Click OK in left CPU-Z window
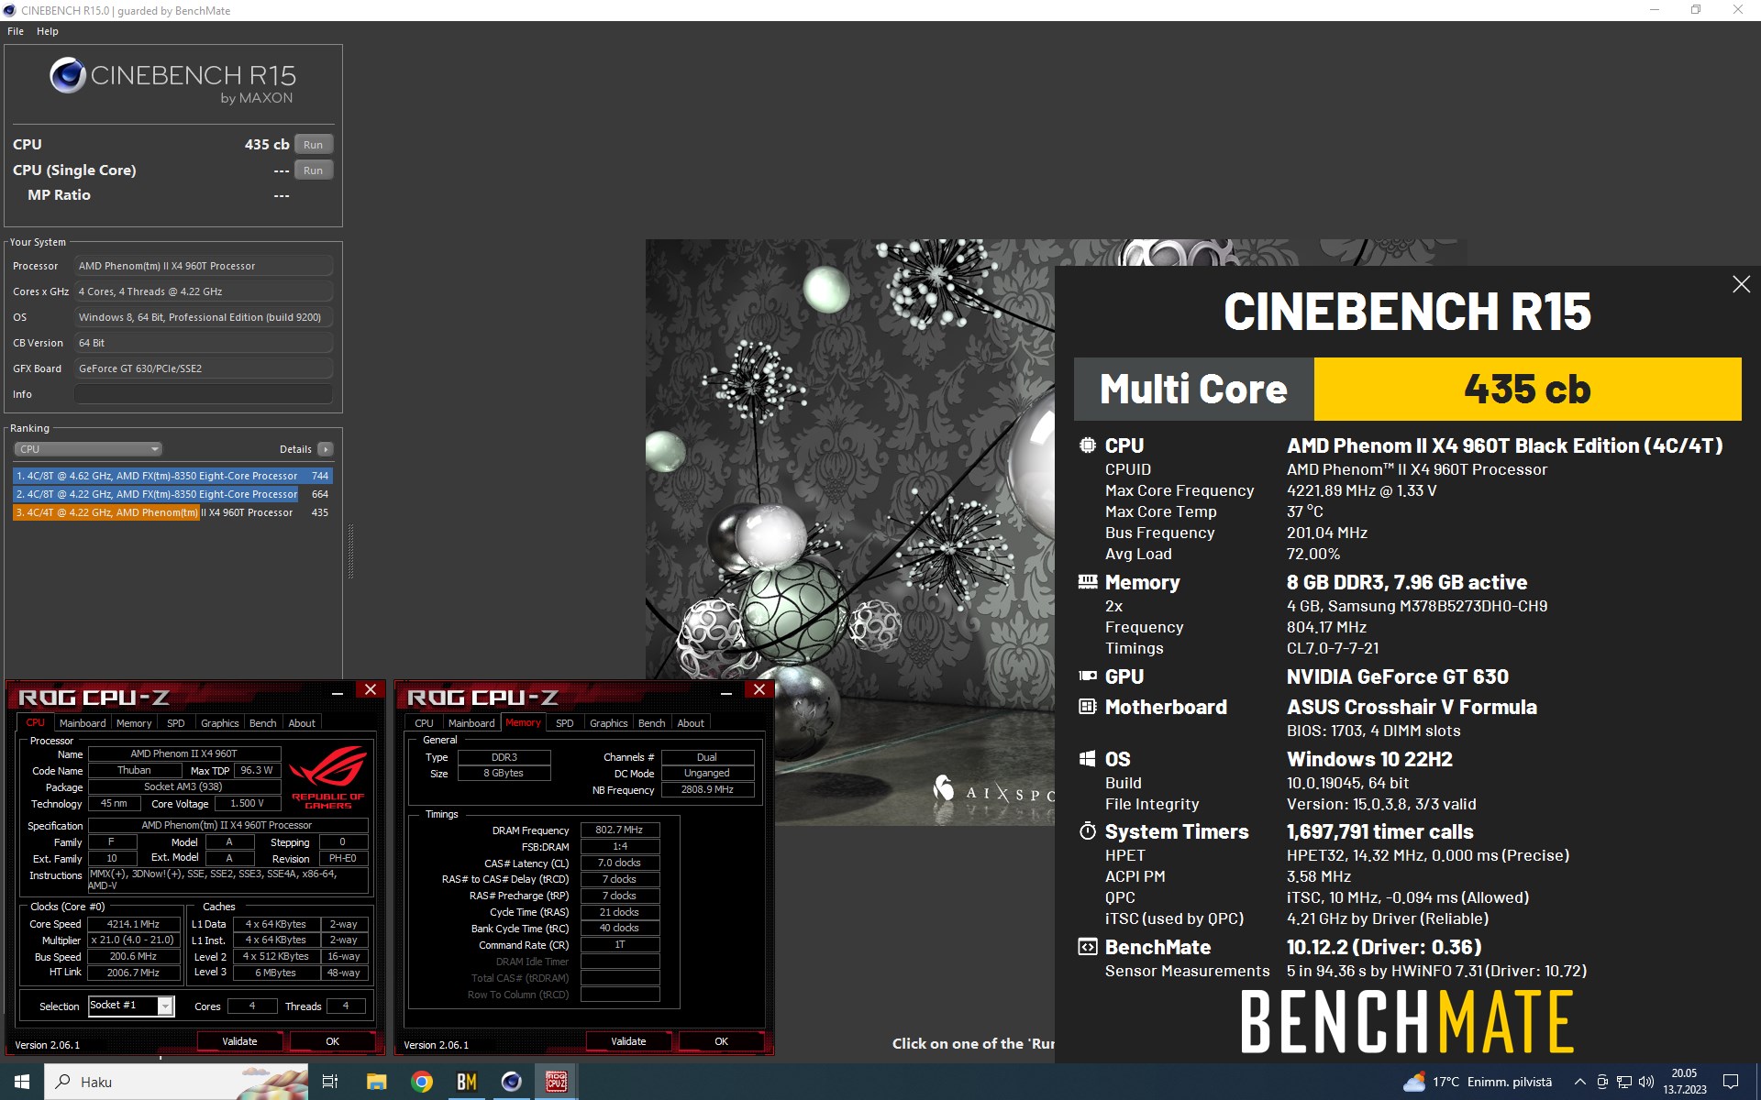This screenshot has height=1100, width=1761. tap(332, 1041)
